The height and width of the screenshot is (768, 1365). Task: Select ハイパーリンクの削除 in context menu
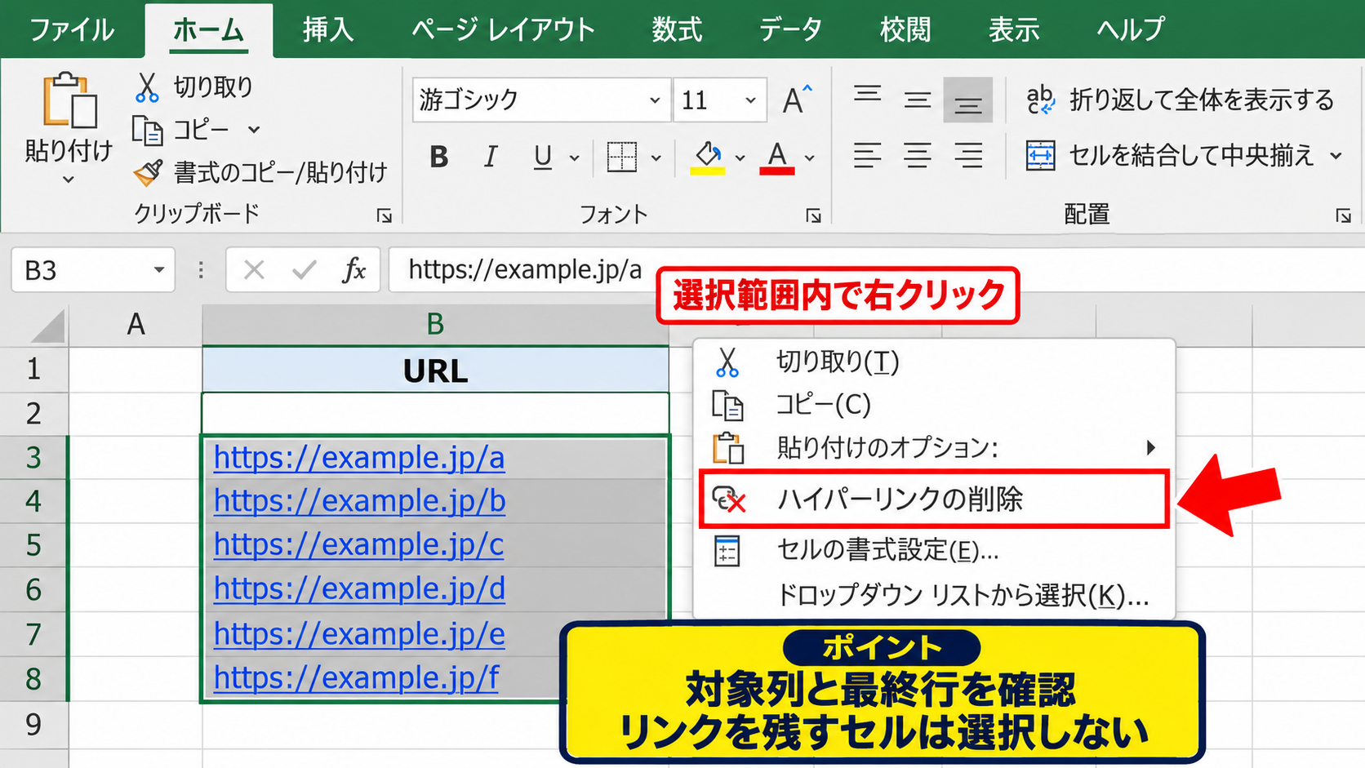pos(935,499)
